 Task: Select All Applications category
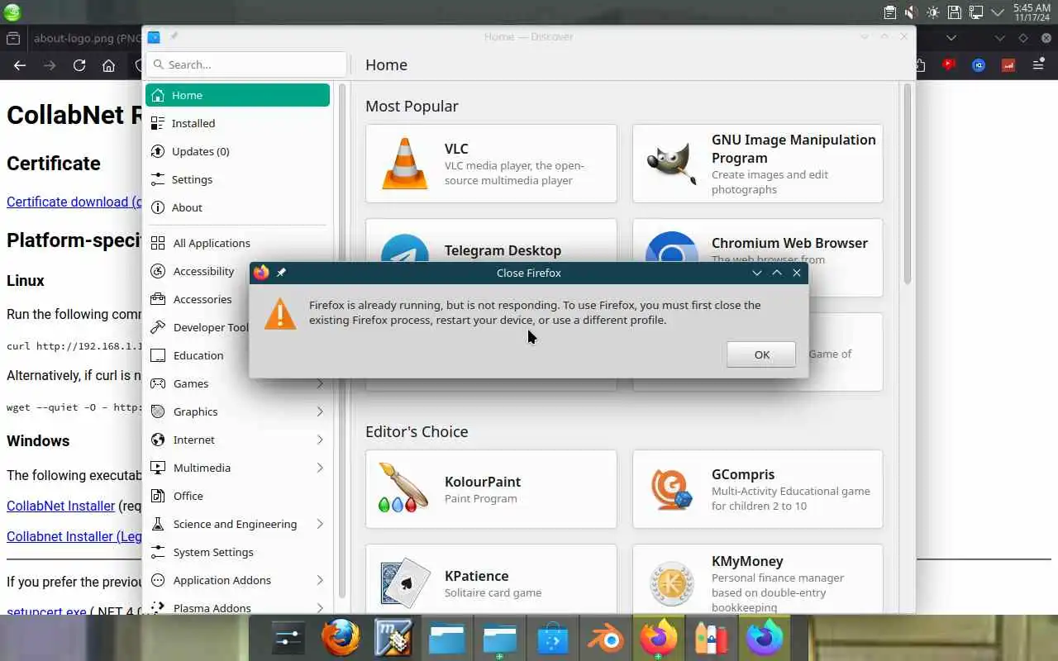tap(237, 243)
